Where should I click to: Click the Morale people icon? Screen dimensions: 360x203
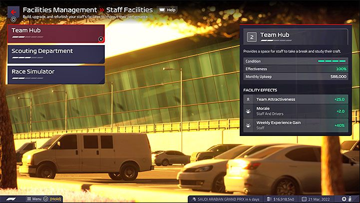pos(248,111)
